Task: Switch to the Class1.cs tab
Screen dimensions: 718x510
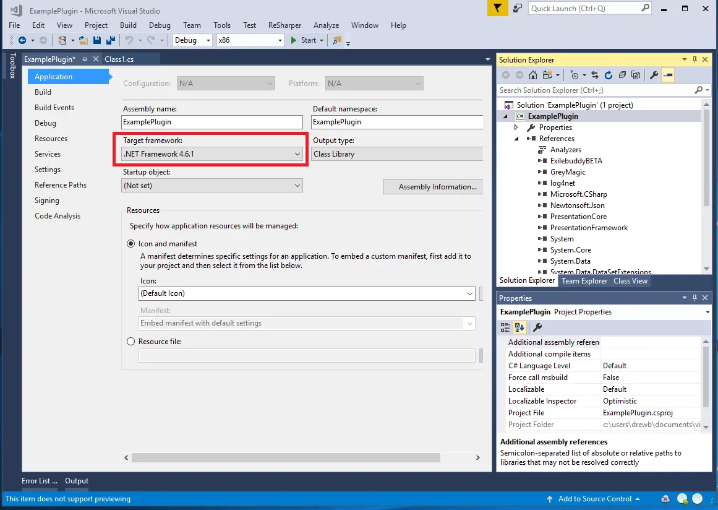Action: click(119, 59)
